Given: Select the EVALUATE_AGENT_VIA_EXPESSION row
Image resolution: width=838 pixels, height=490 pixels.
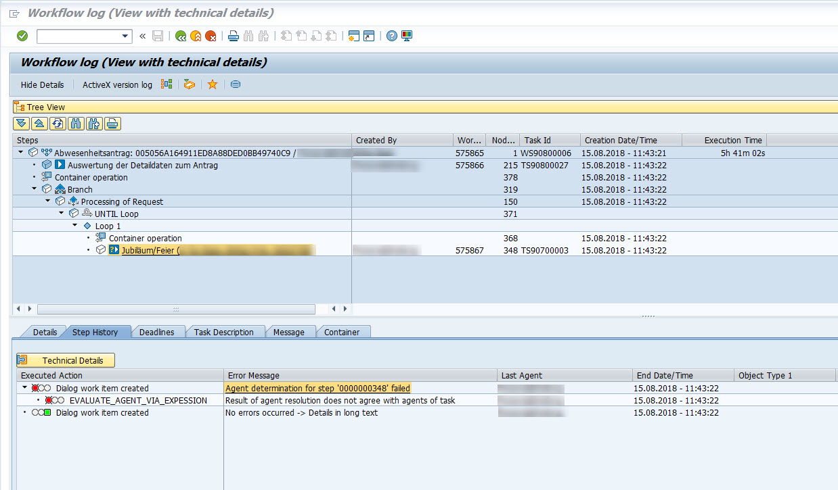Looking at the screenshot, I should point(138,400).
